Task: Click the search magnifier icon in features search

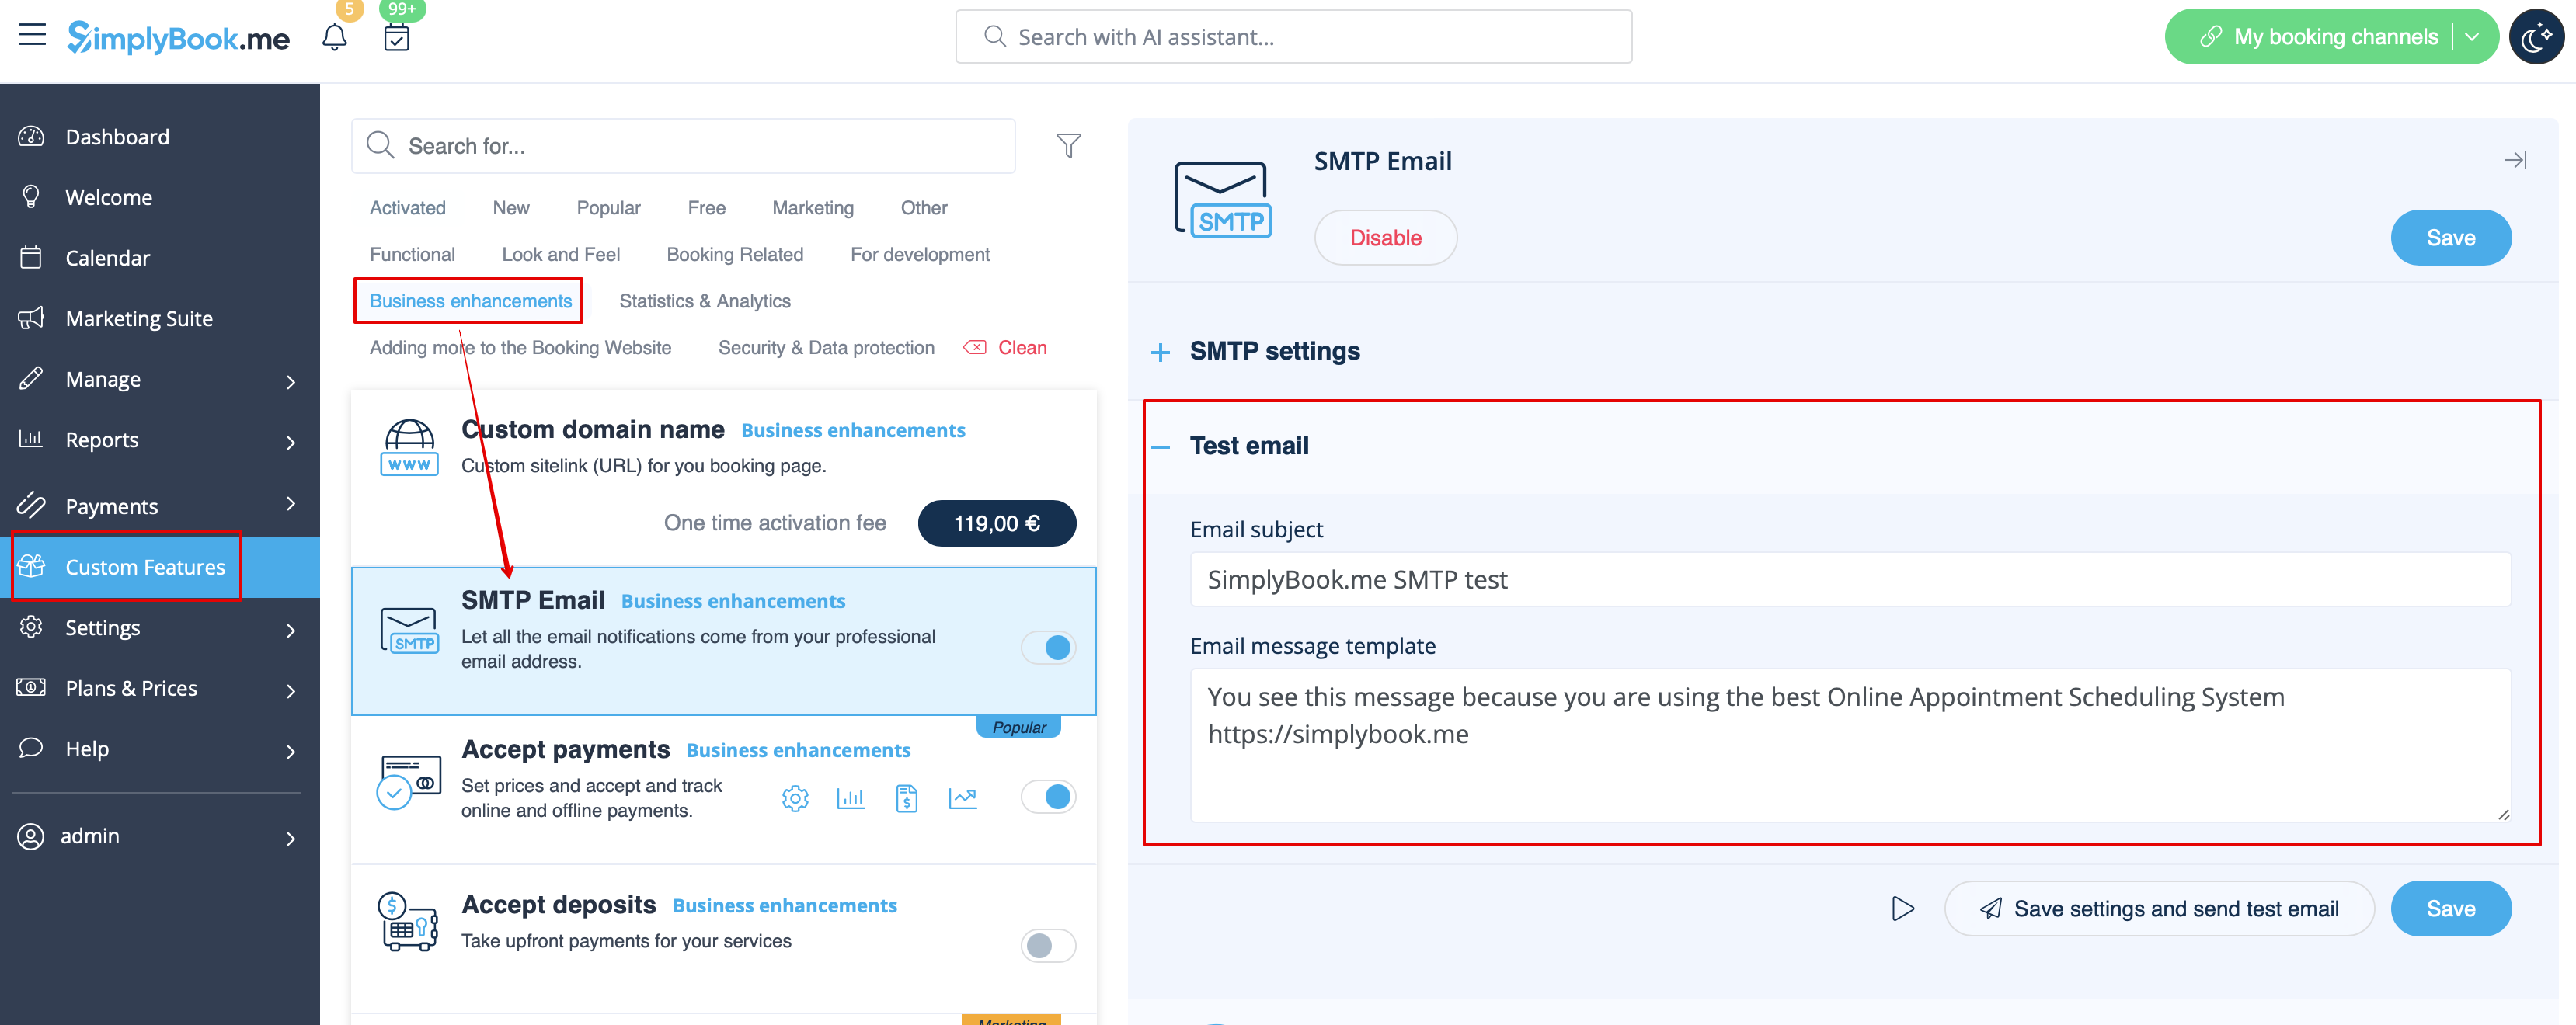Action: click(x=380, y=146)
